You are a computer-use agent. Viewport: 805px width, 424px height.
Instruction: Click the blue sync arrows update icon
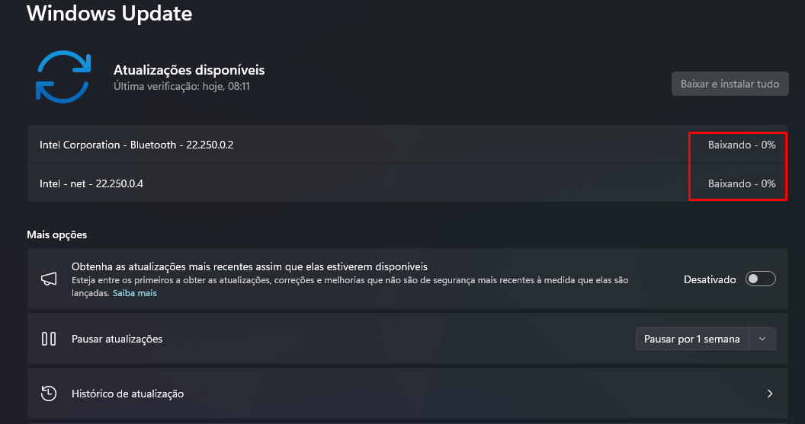[63, 76]
